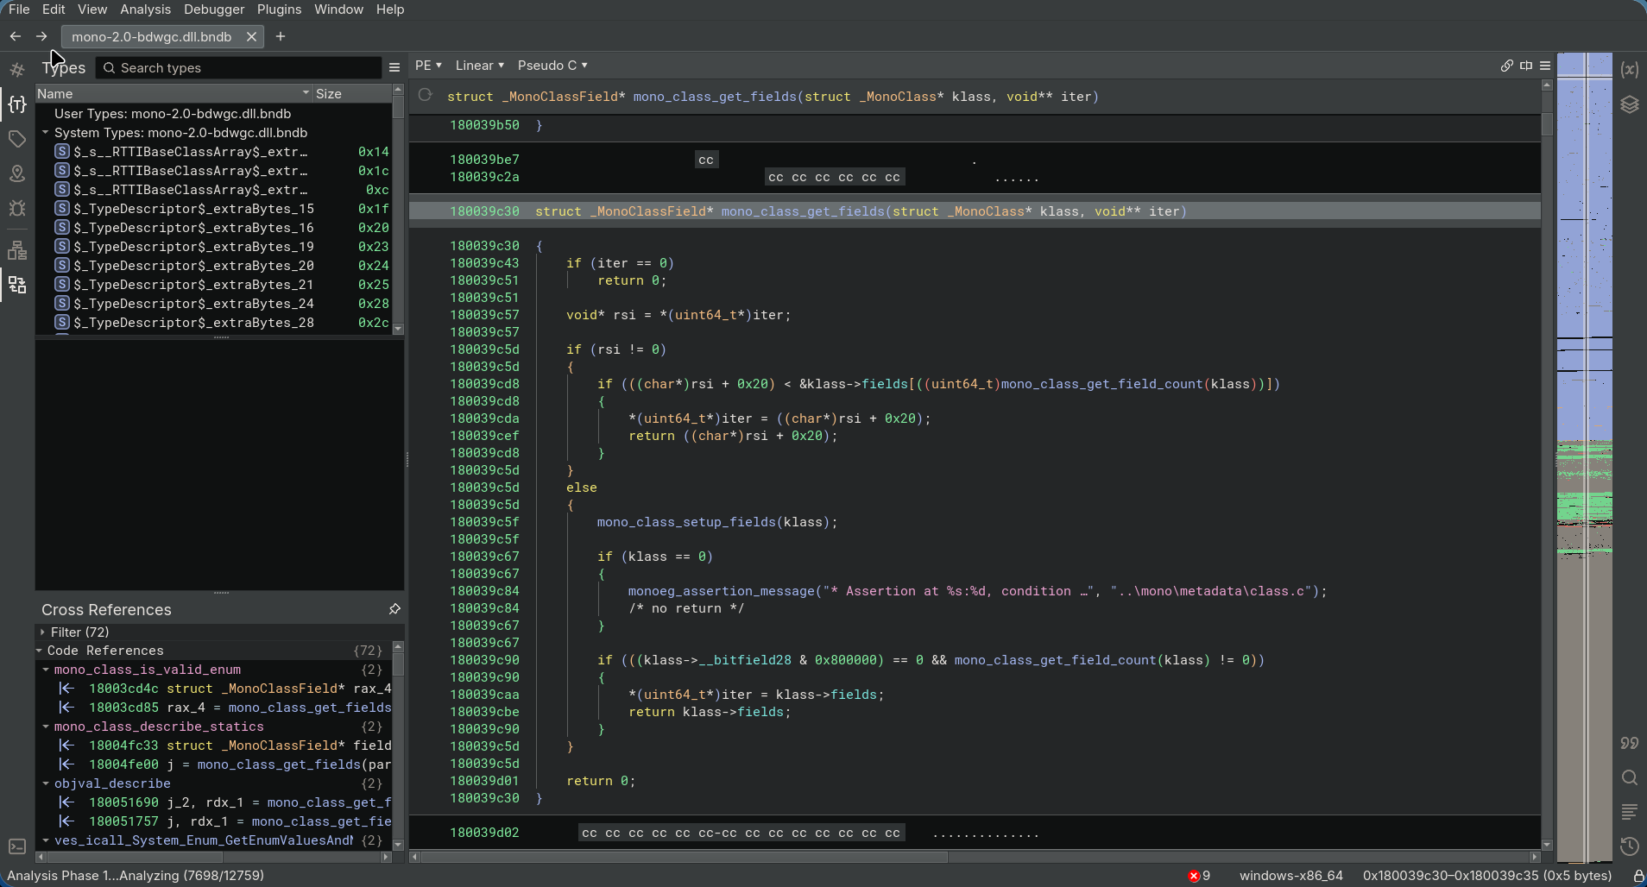Open the Debugger bug sidebar icon
The image size is (1647, 887).
pyautogui.click(x=17, y=208)
